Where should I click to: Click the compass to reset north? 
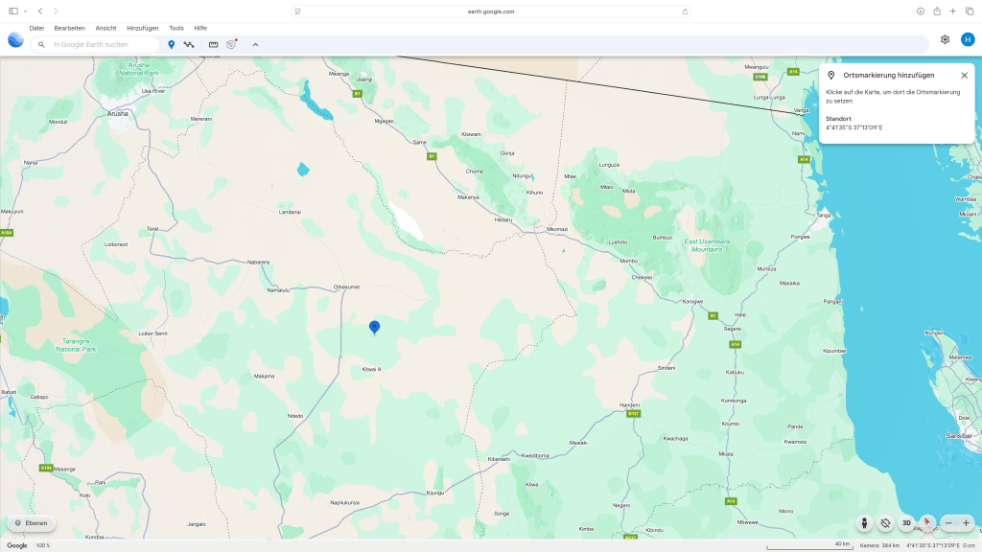point(926,523)
